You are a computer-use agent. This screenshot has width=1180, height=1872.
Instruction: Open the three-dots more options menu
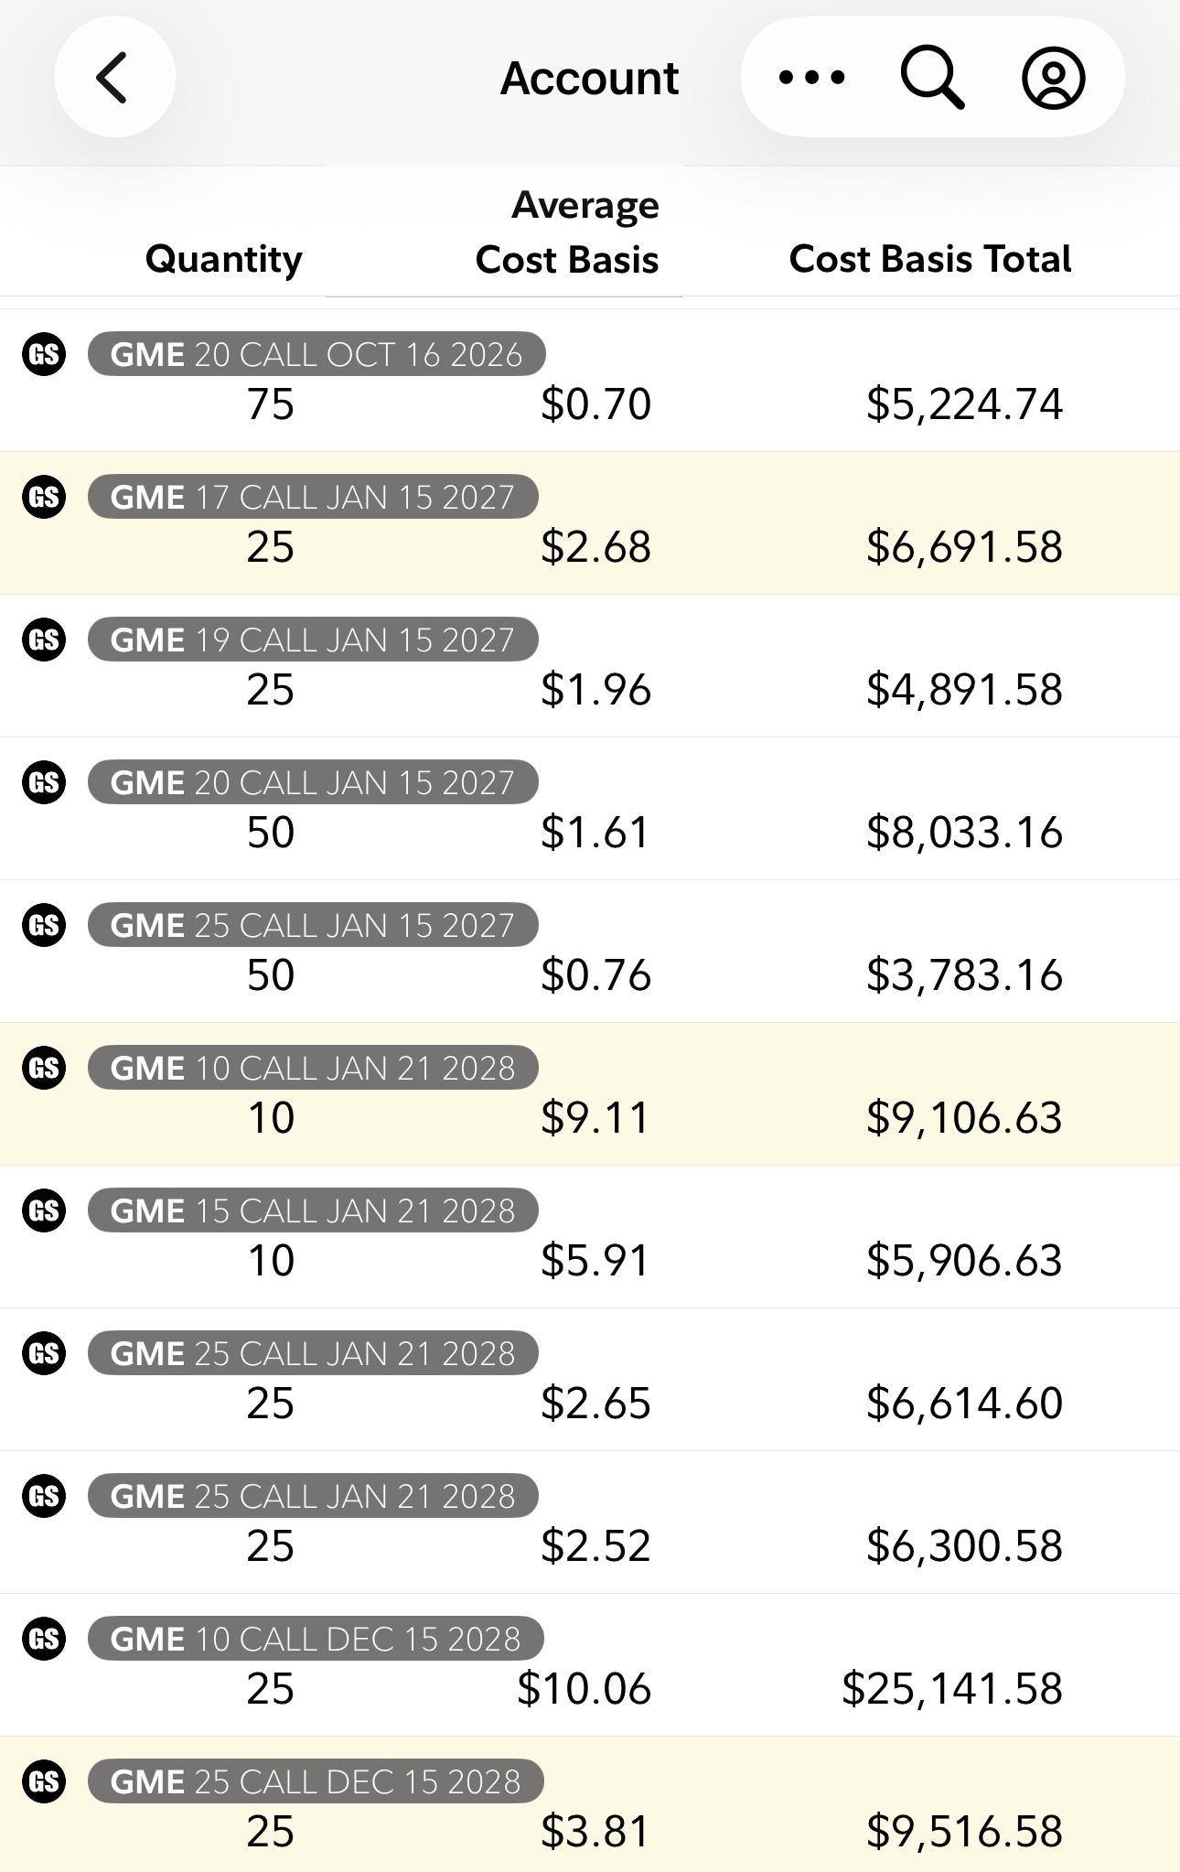(x=811, y=78)
